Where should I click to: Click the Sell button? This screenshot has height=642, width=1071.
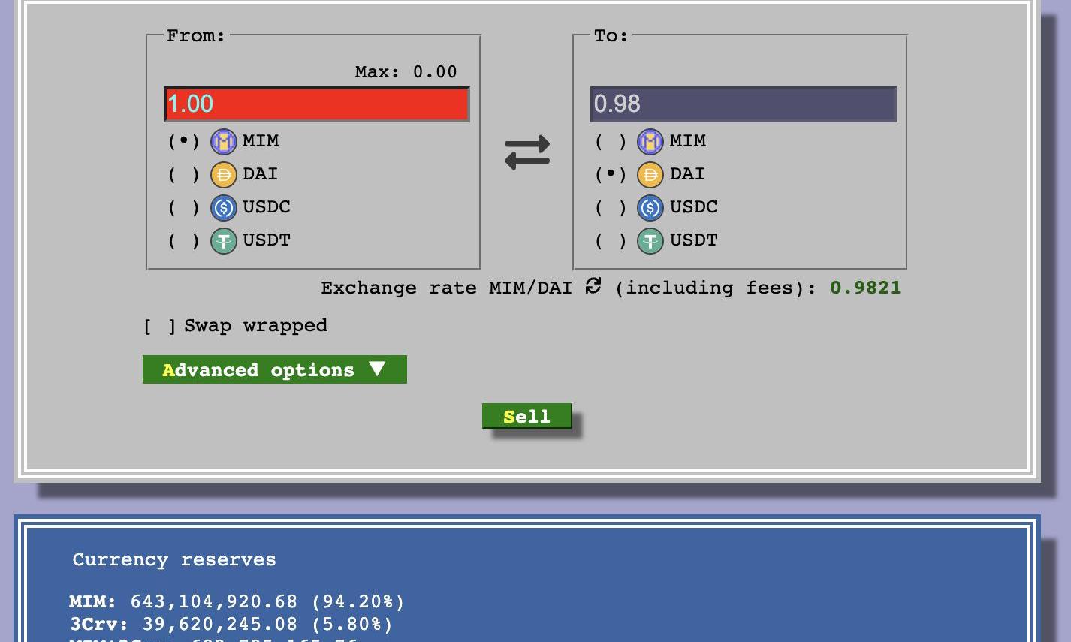click(526, 416)
